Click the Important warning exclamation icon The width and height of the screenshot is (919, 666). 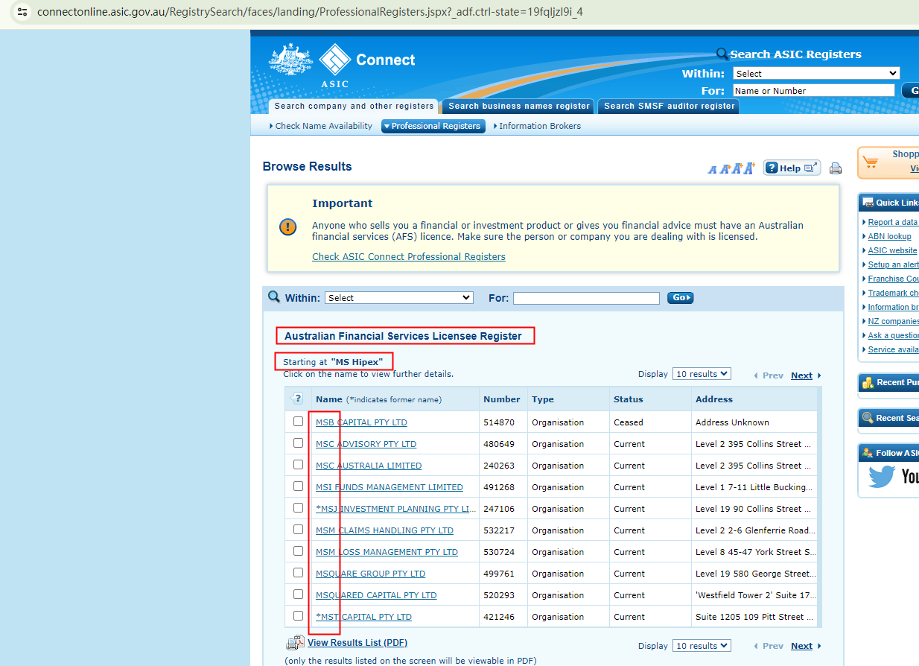coord(287,226)
